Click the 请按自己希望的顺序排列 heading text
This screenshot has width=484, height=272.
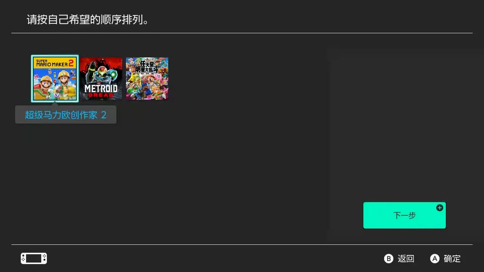coord(87,20)
